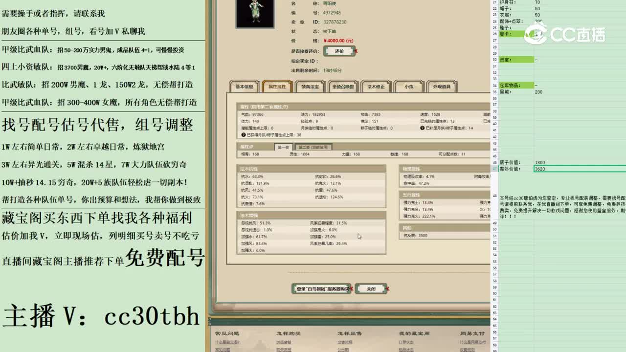
Task: Click help icon beside 已获得月饼/粽子属性点上限
Action: [x=244, y=135]
